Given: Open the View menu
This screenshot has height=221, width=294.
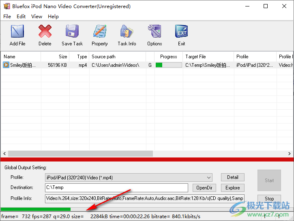Looking at the screenshot, I should click(36, 17).
